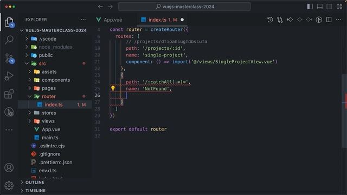Split the editor right

[x=329, y=19]
